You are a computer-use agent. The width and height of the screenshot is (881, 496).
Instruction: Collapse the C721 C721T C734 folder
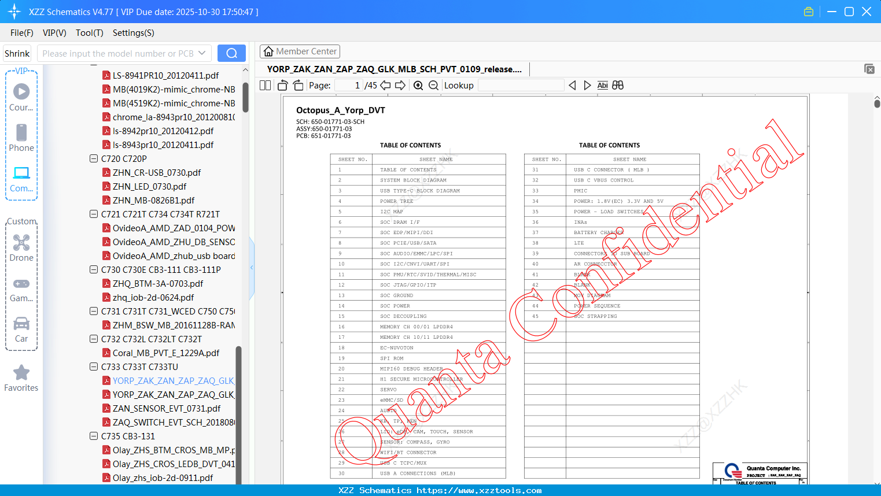pyautogui.click(x=94, y=214)
